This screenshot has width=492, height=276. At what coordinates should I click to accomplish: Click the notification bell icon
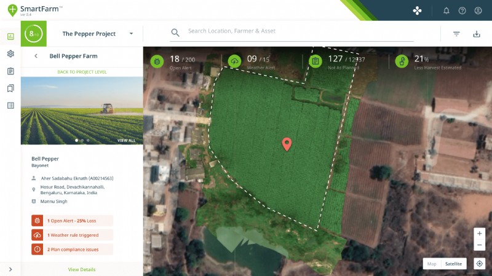[x=446, y=10]
